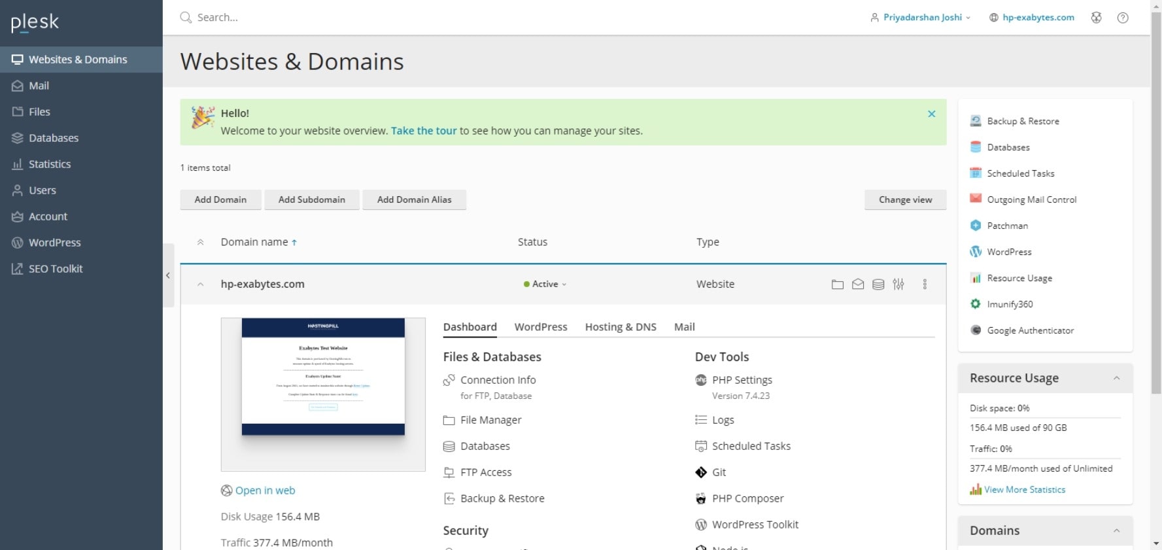Image resolution: width=1162 pixels, height=550 pixels.
Task: Open WordPress Toolkit under Dev Tools
Action: [x=747, y=524]
